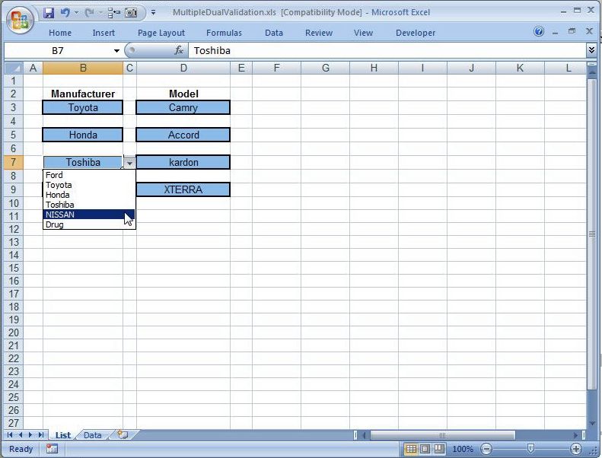Viewport: 602px width, 458px height.
Task: Click cell D3 containing Camry
Action: tap(183, 107)
